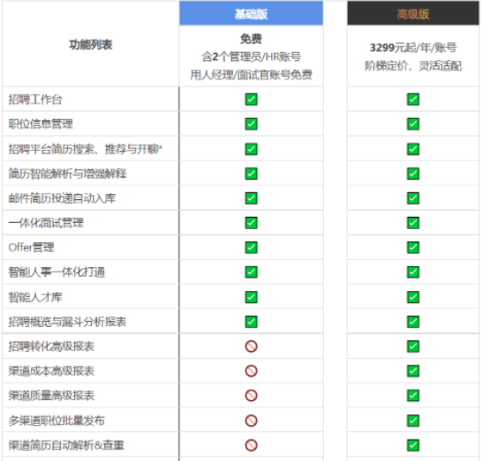Select the 免费 price text
This screenshot has height=461, width=482.
(251, 39)
